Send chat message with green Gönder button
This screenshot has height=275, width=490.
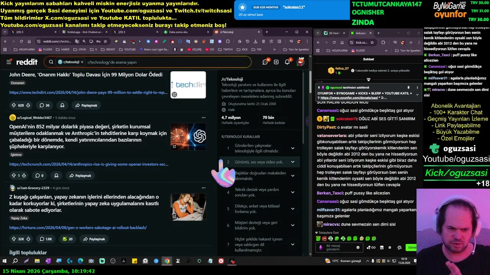coord(412,247)
